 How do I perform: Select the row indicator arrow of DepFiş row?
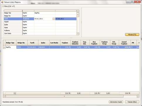pos(4,47)
